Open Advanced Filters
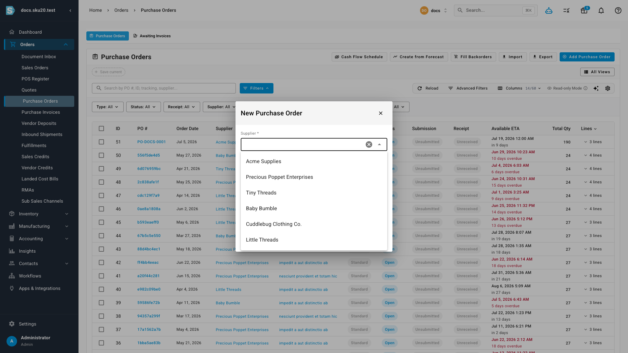 tap(468, 88)
